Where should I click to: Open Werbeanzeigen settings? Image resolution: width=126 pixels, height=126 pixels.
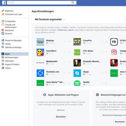12,57
